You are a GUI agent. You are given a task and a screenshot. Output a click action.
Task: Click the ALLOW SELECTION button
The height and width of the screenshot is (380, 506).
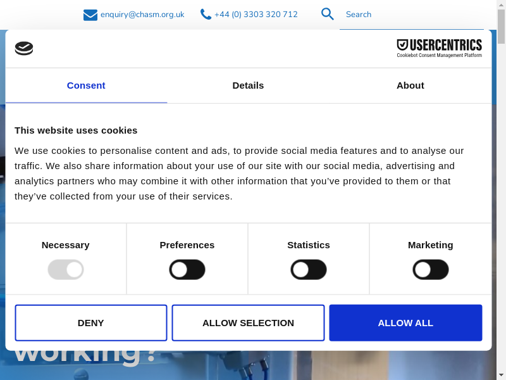[248, 323]
